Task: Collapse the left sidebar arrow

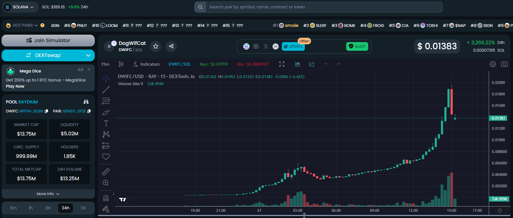Action: [113, 194]
